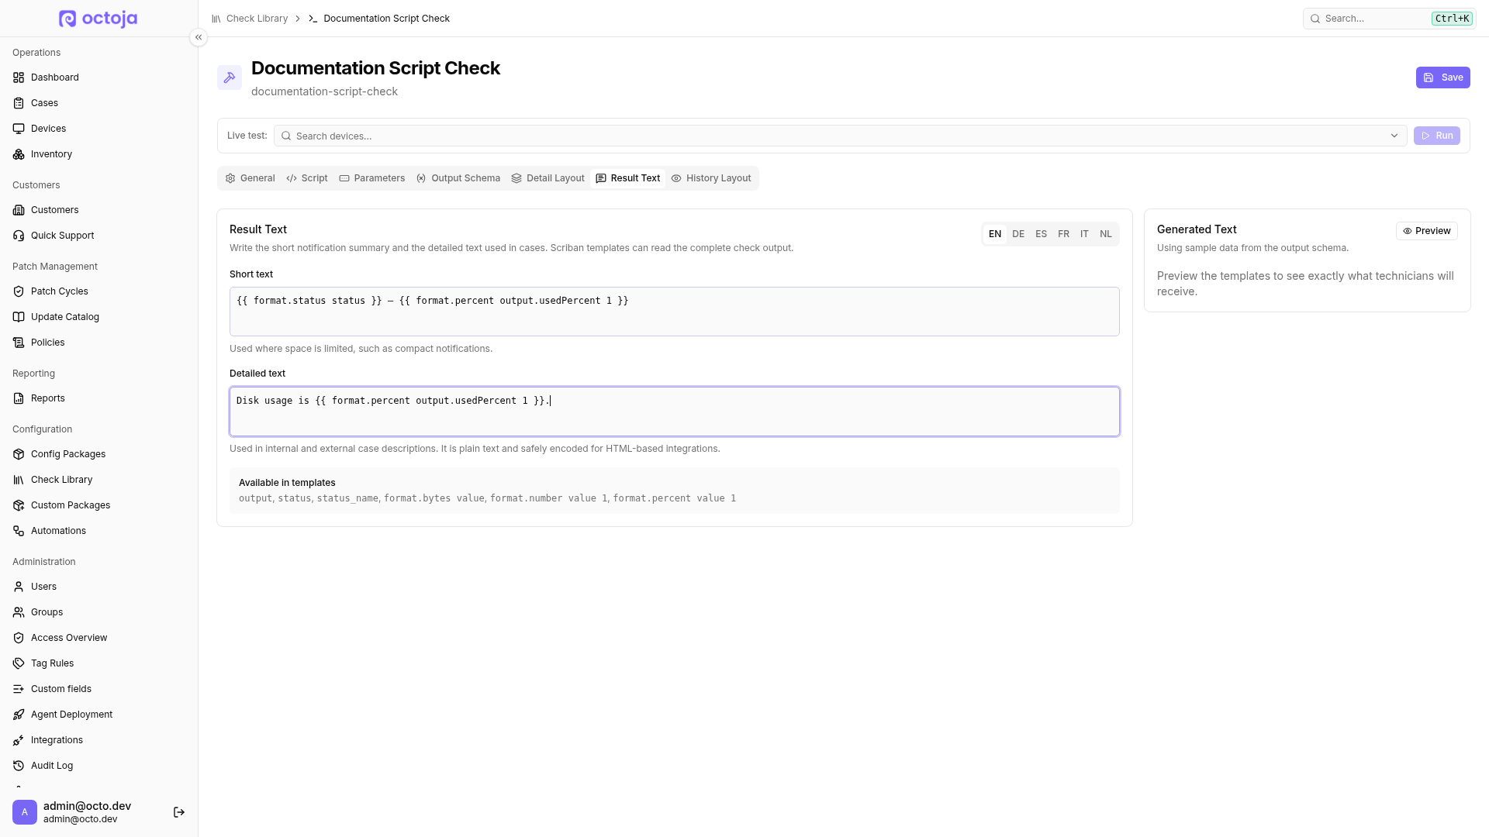Save the check with Save button
This screenshot has width=1489, height=837.
click(x=1442, y=77)
